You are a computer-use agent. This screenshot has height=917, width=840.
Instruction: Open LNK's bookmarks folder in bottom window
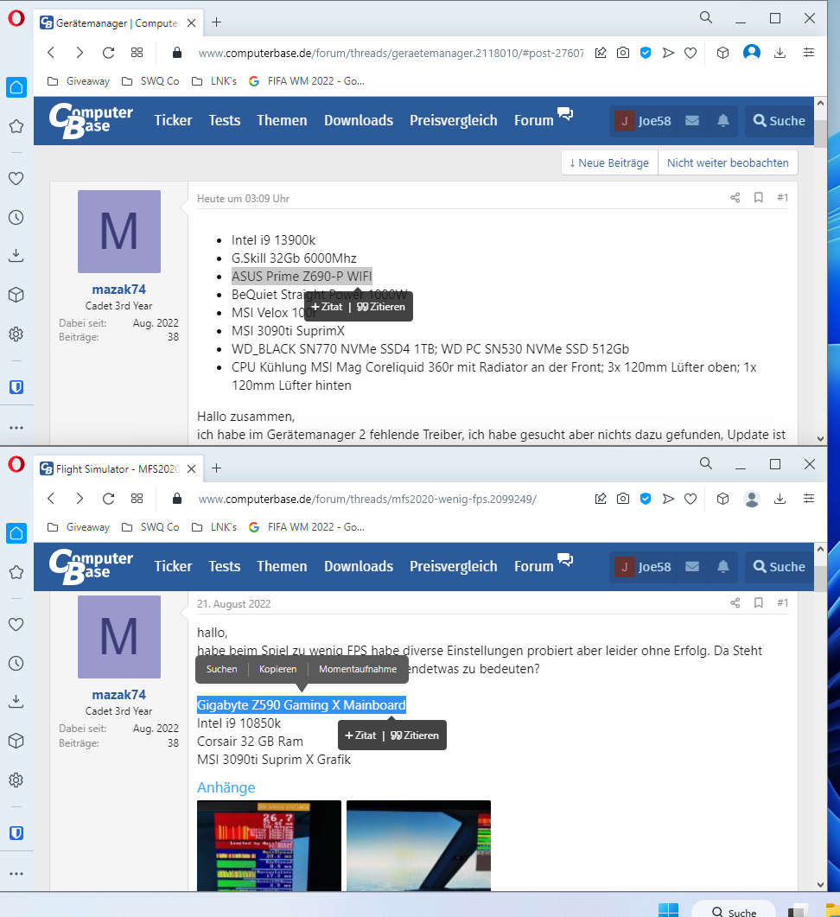pyautogui.click(x=214, y=527)
